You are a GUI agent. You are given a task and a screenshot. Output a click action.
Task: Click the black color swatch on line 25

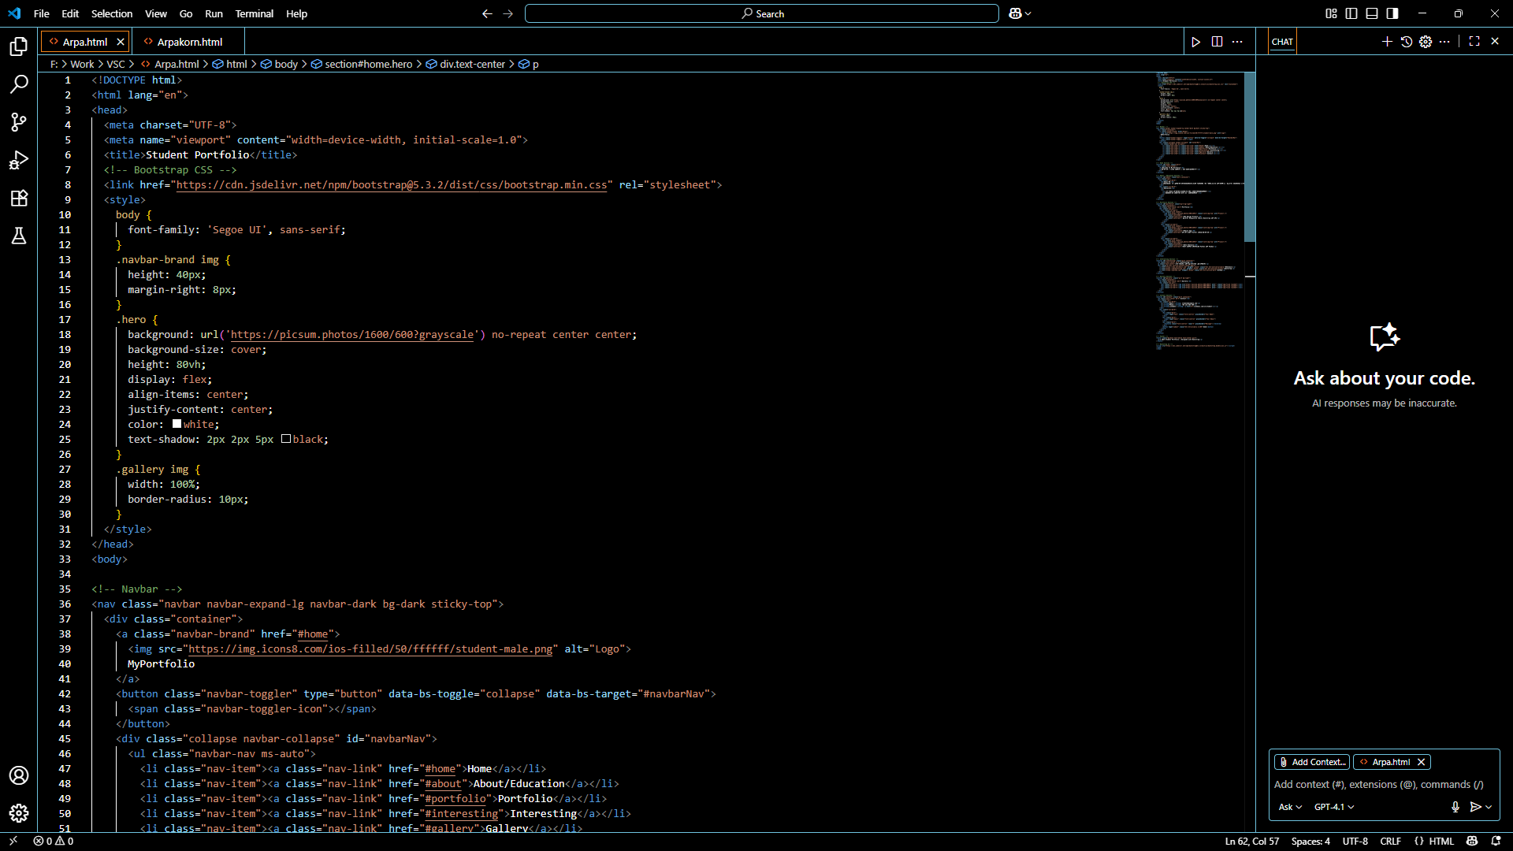pos(286,439)
